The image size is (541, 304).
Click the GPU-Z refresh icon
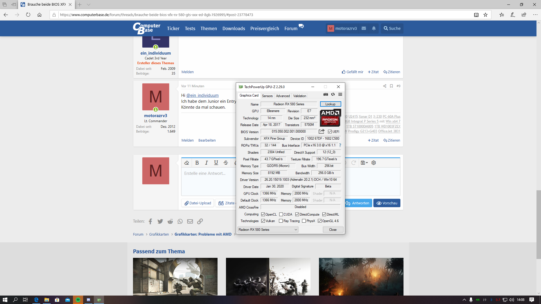point(333,95)
